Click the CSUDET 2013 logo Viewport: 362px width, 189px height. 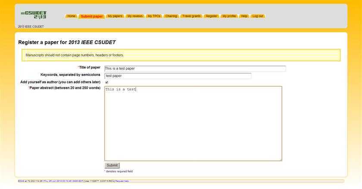[x=34, y=15]
